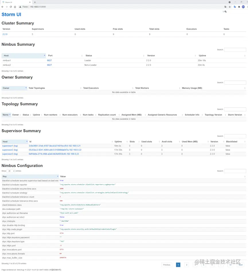Focus the Topology Summary search box

(x=235, y=109)
